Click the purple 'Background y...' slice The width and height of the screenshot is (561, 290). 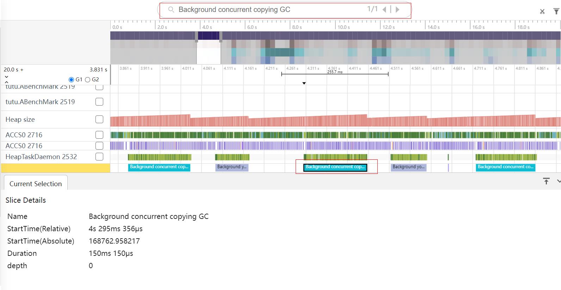(x=232, y=167)
